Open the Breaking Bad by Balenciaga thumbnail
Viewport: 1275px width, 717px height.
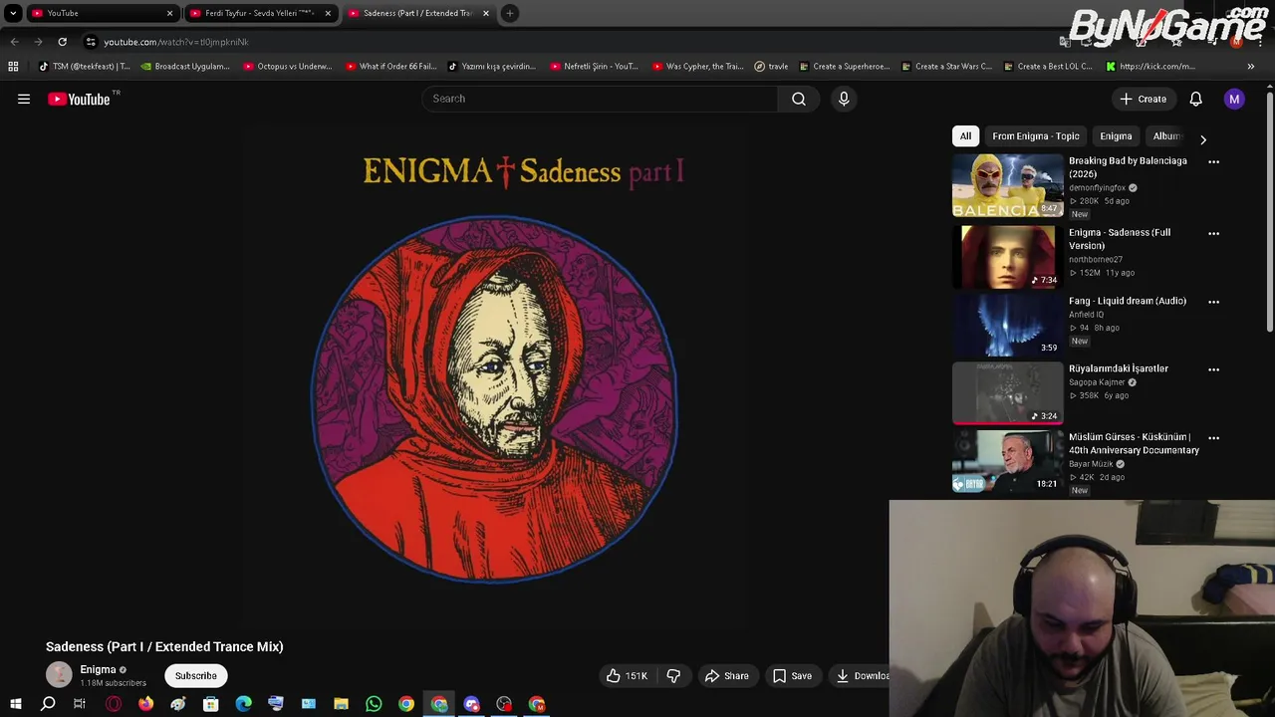(1007, 185)
